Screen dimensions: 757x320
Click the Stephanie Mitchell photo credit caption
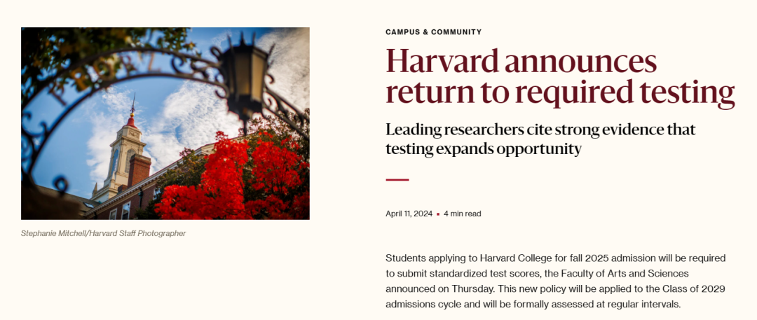click(103, 234)
